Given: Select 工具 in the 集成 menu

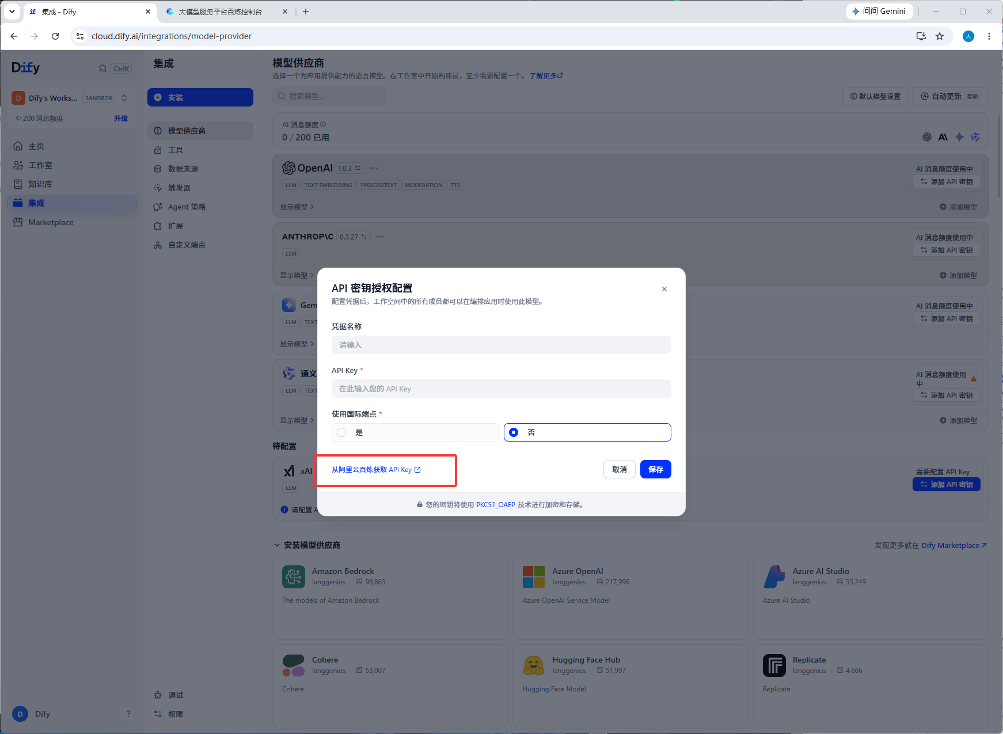Looking at the screenshot, I should [x=200, y=150].
